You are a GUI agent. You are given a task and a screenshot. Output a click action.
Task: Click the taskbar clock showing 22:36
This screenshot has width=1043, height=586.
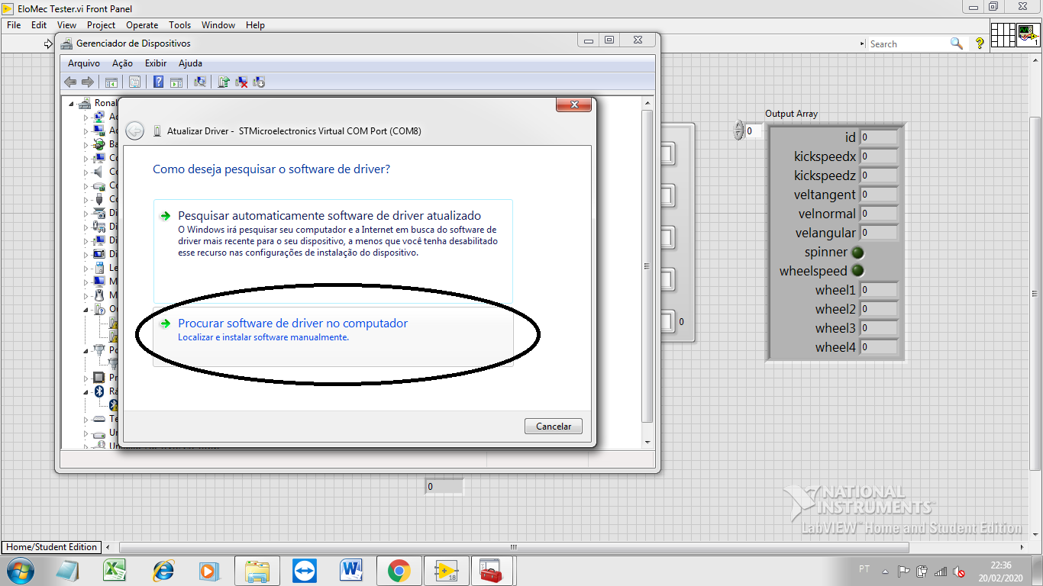pos(1001,571)
